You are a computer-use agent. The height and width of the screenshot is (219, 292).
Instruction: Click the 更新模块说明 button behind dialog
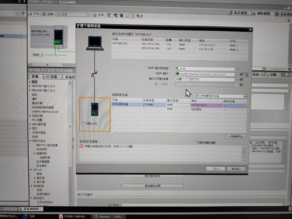152,186
